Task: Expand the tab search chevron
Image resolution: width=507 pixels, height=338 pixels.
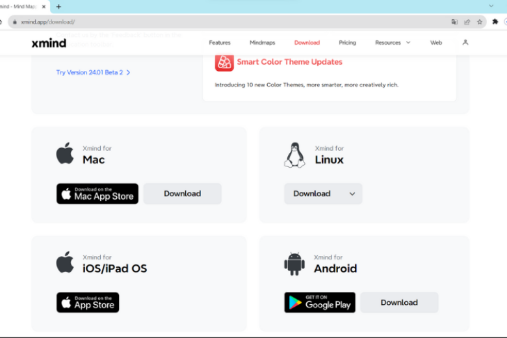Action: pyautogui.click(x=491, y=6)
